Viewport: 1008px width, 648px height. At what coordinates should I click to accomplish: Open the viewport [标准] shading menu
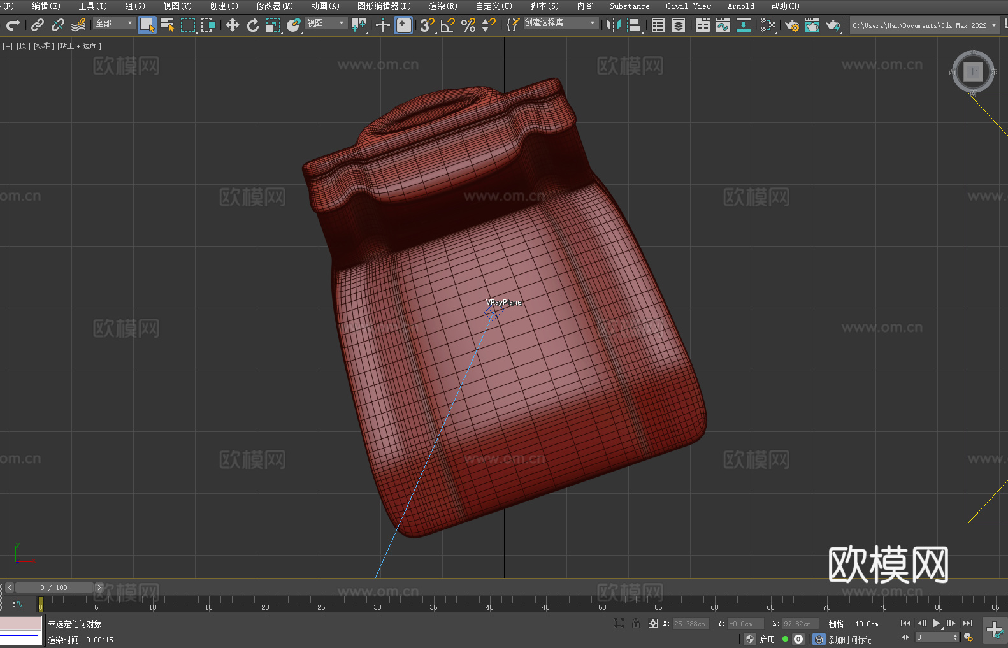click(44, 46)
